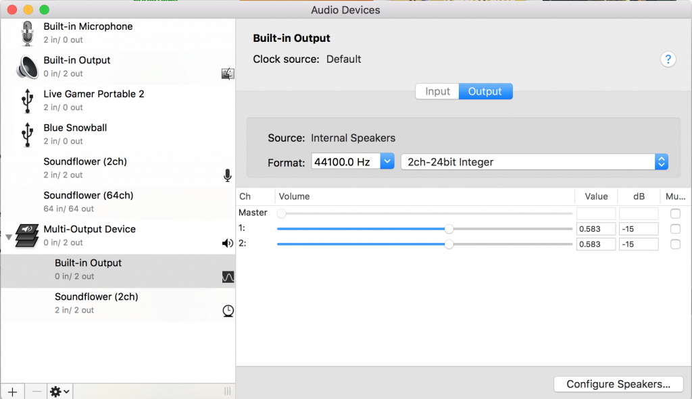The image size is (692, 399).
Task: Toggle the Master mute checkbox
Action: [675, 214]
